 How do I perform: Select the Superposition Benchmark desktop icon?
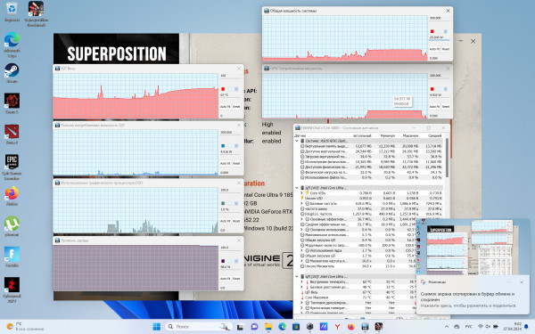37,13
